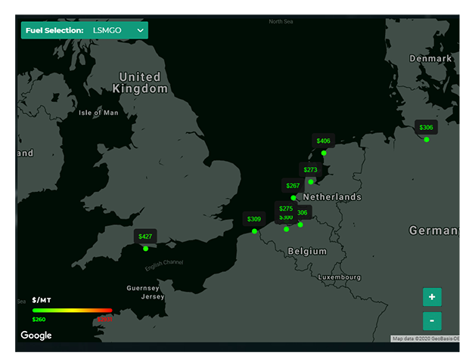This screenshot has height=362, width=469.
Task: Click the $306 marker in northern Germany
Action: pyautogui.click(x=426, y=128)
